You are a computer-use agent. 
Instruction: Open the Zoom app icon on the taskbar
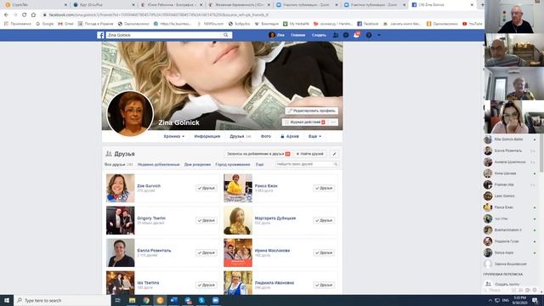pos(215,300)
